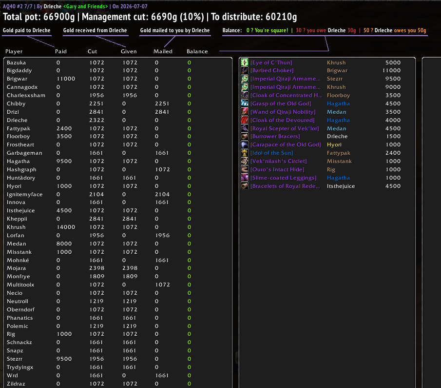The image size is (441, 388).
Task: Click the 2251 mailed value for Chíbby
Action: 162,103
